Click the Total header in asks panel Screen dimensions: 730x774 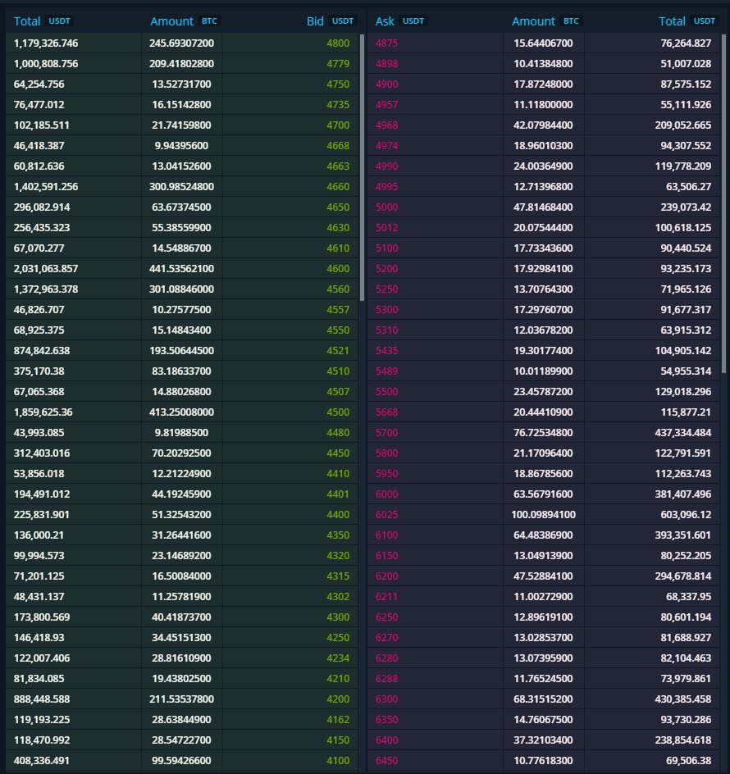click(x=687, y=21)
